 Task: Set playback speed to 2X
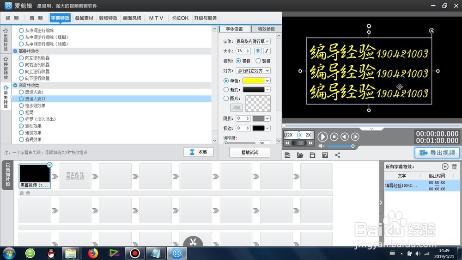coord(308,135)
